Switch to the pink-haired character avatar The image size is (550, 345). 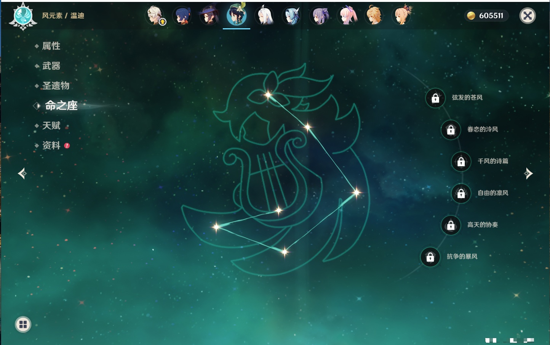(x=347, y=16)
